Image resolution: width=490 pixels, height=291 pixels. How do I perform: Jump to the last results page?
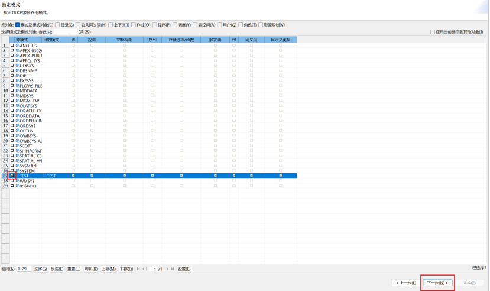coord(173,269)
